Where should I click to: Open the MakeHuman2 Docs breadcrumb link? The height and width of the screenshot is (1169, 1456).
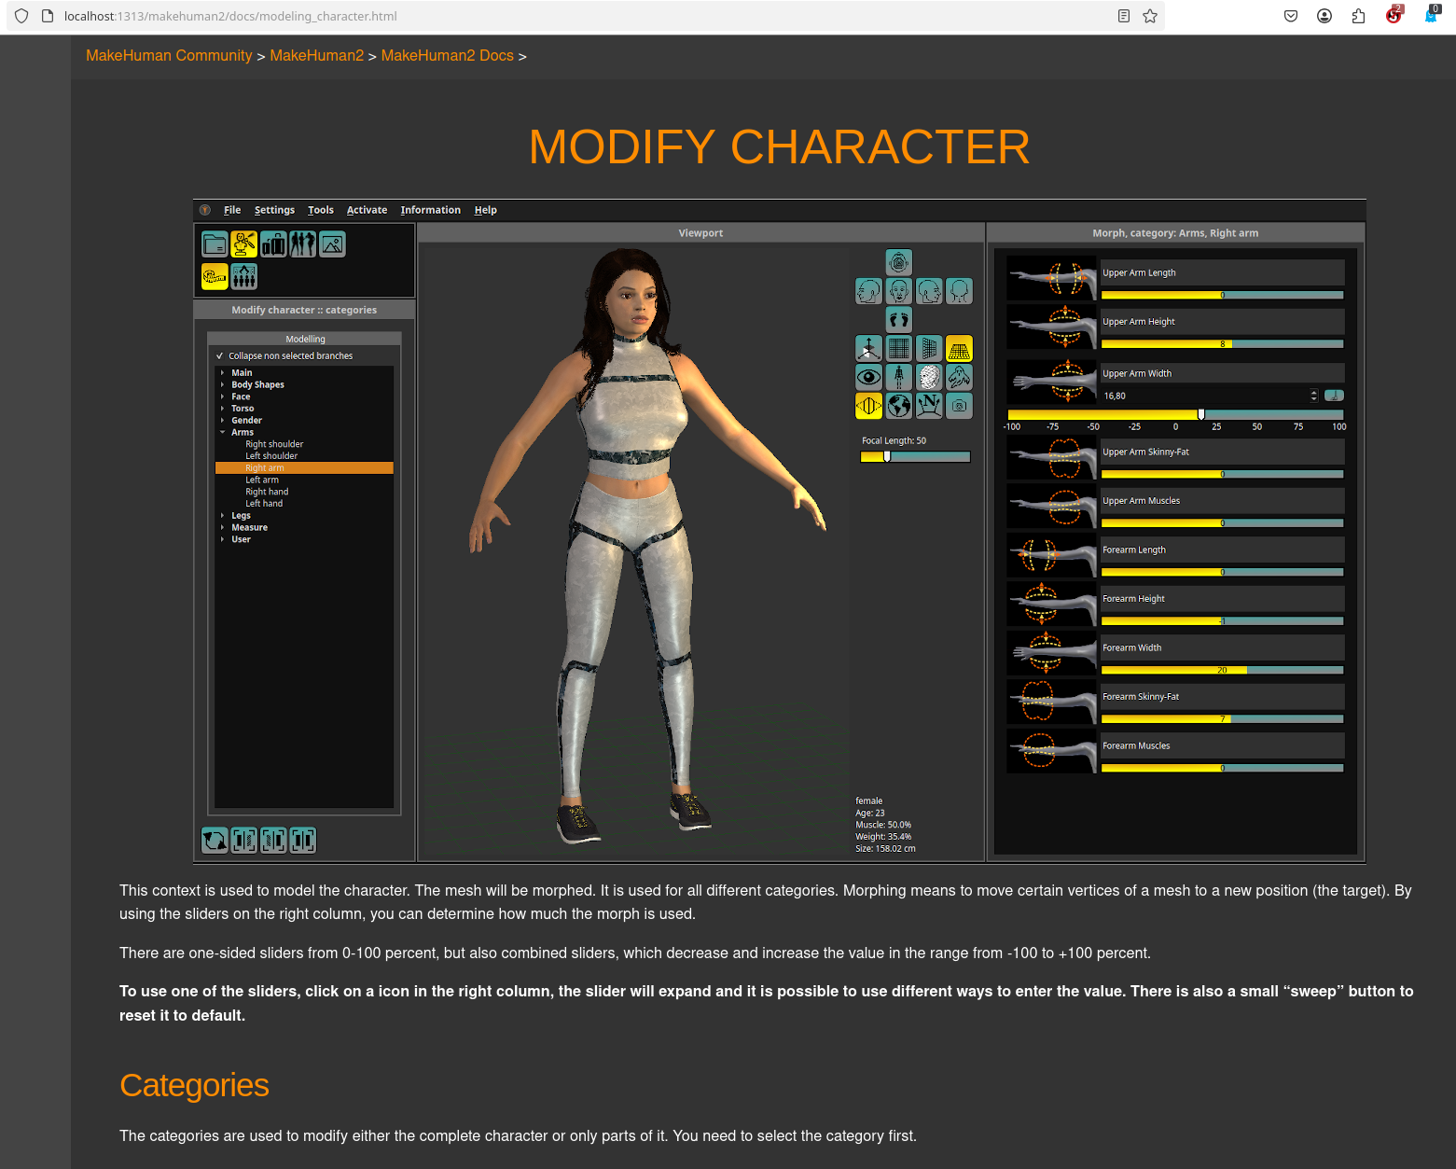(447, 56)
